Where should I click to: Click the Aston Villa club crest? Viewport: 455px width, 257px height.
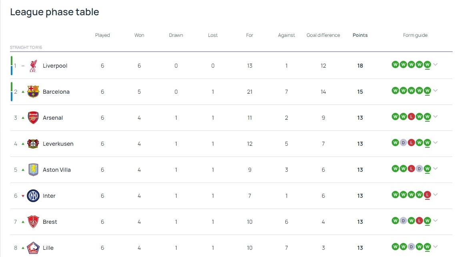coord(33,170)
